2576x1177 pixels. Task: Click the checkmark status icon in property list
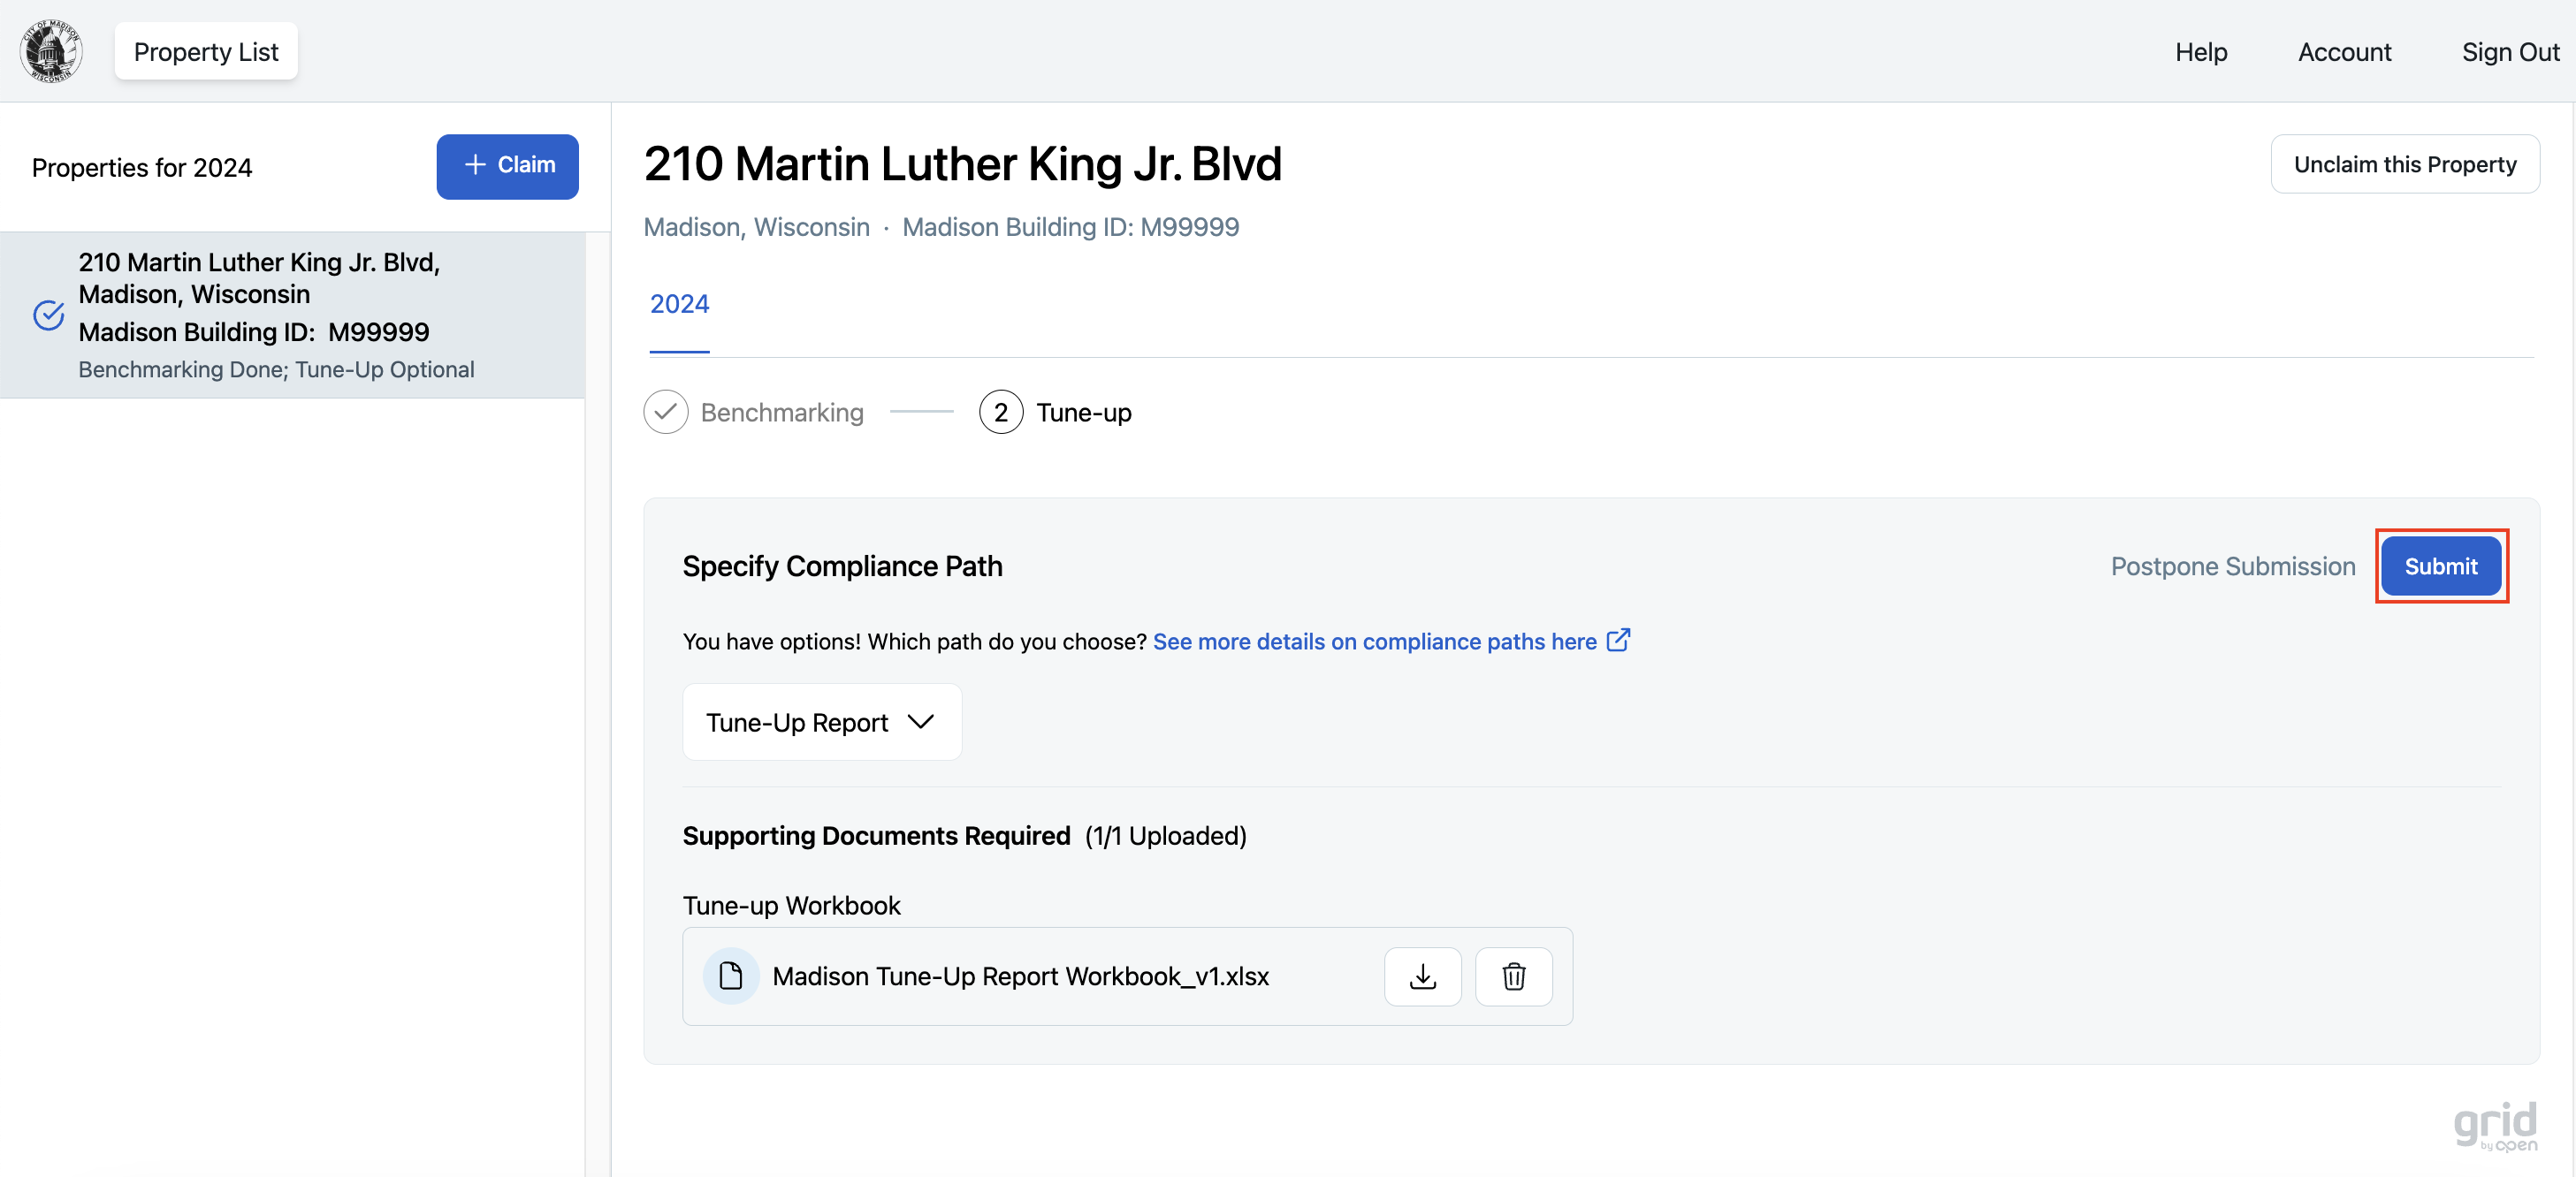point(49,315)
